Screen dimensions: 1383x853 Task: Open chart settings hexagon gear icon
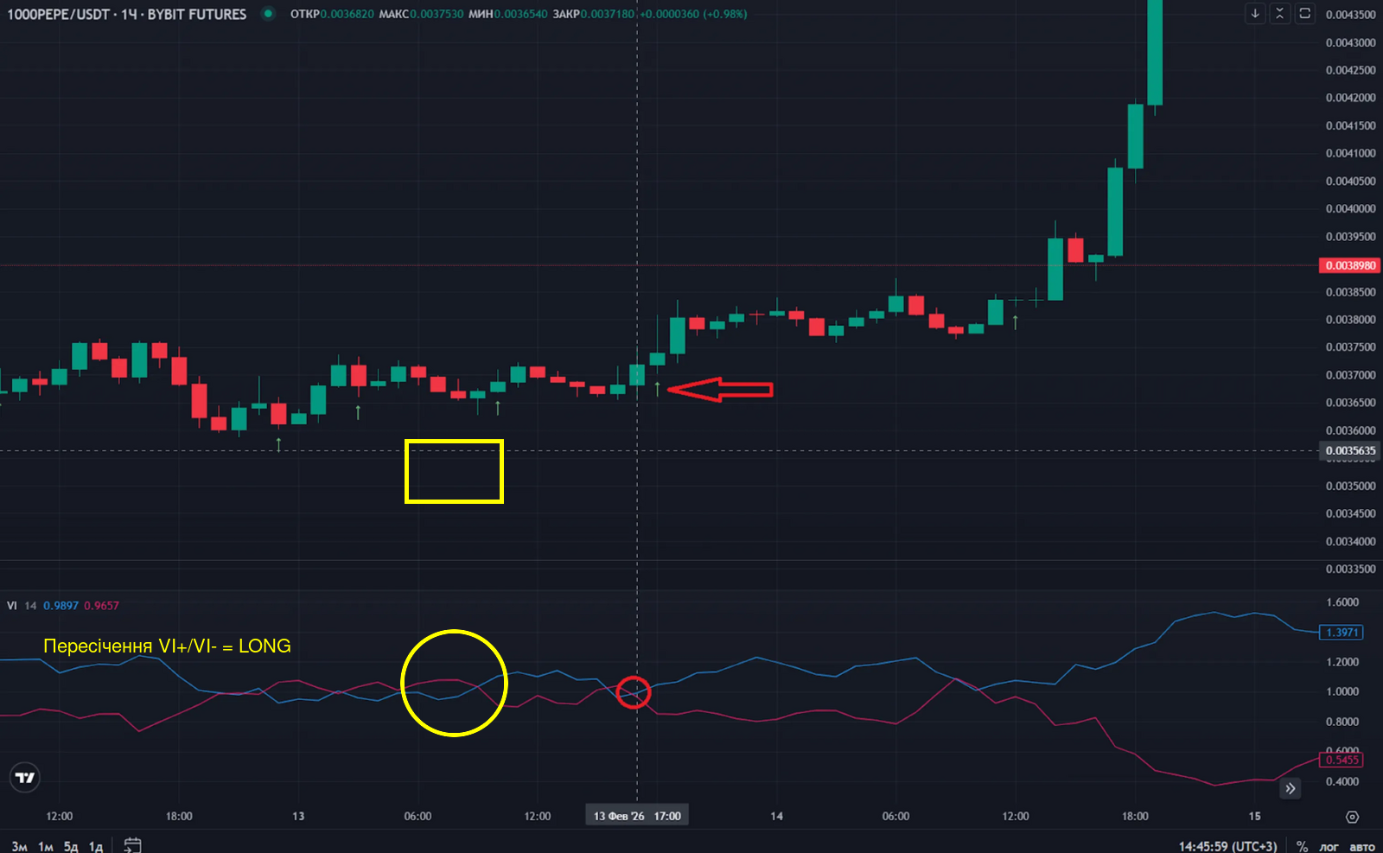(x=1353, y=817)
